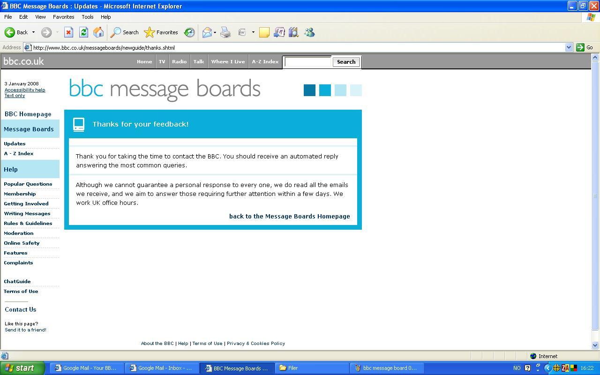Click the Text only link
The height and width of the screenshot is (375, 600).
[15, 95]
